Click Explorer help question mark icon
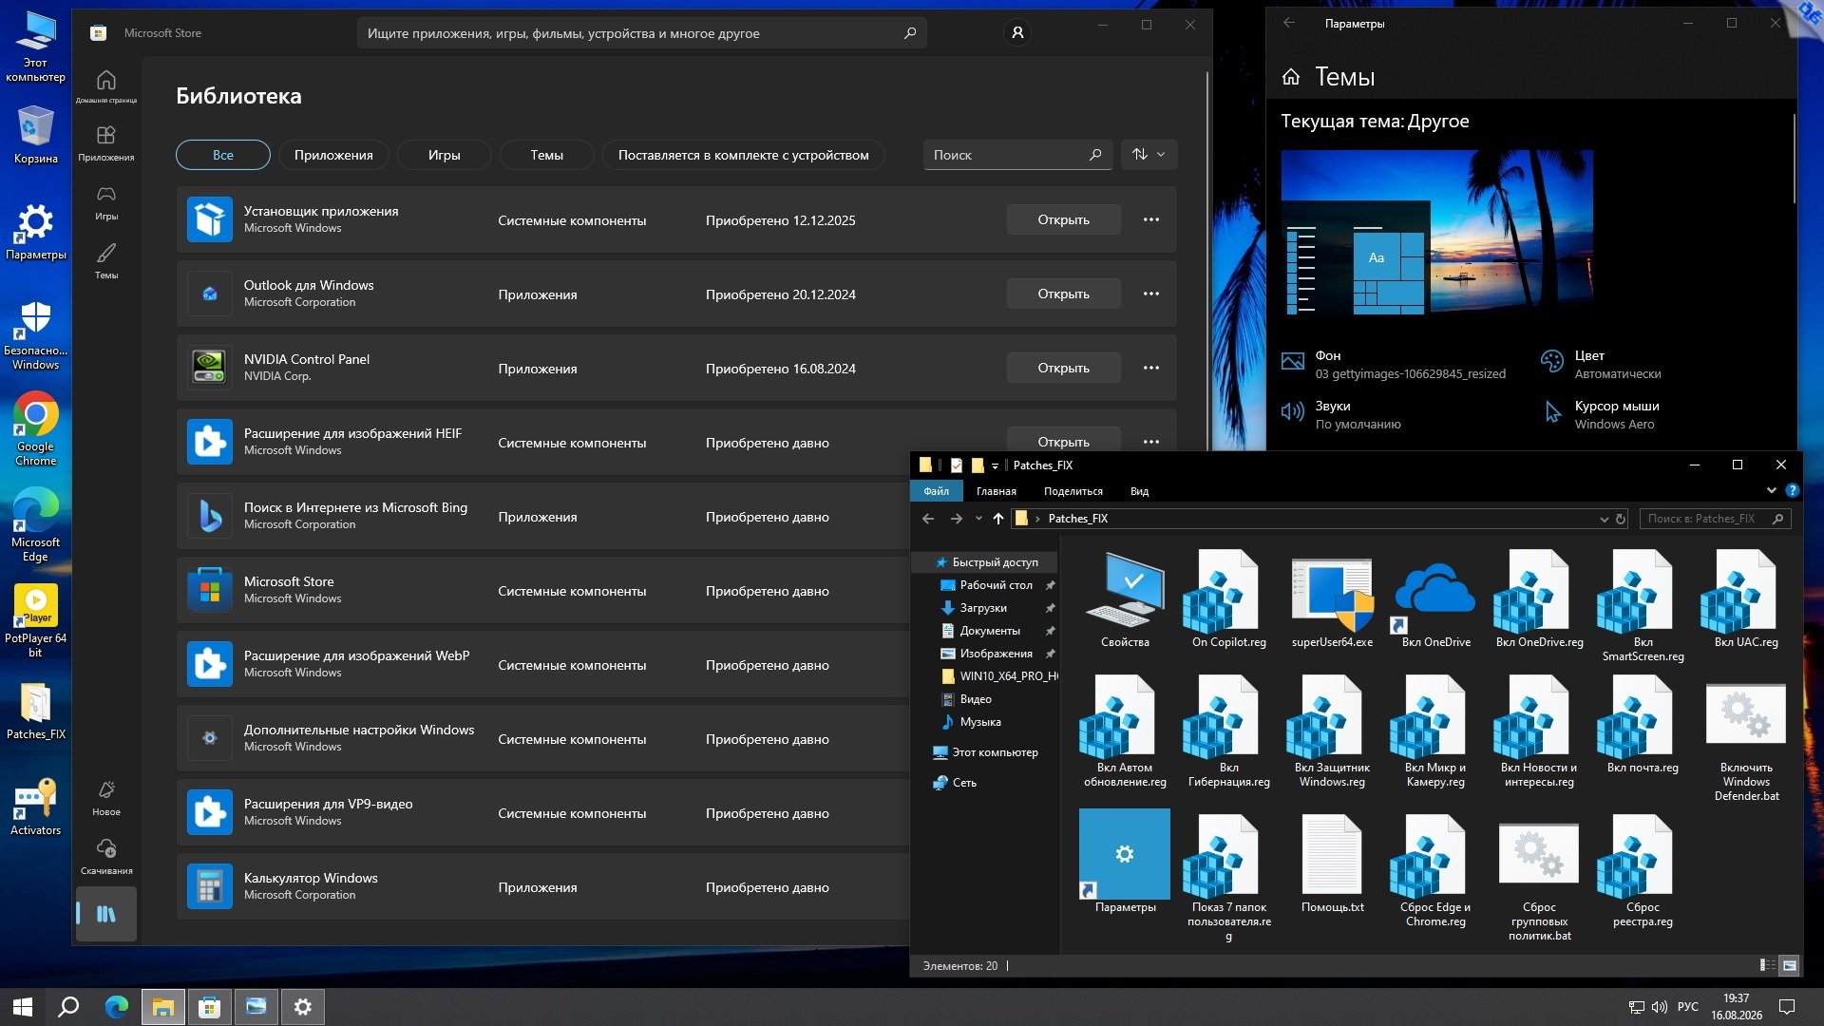Screen dimensions: 1824x1026 point(1792,491)
